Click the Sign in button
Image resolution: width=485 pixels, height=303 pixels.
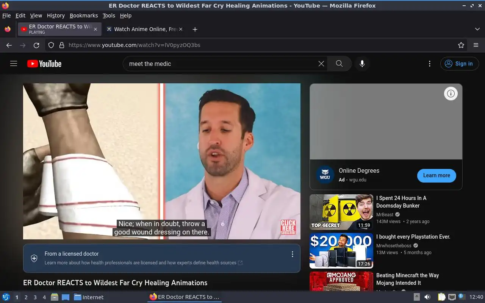point(459,64)
